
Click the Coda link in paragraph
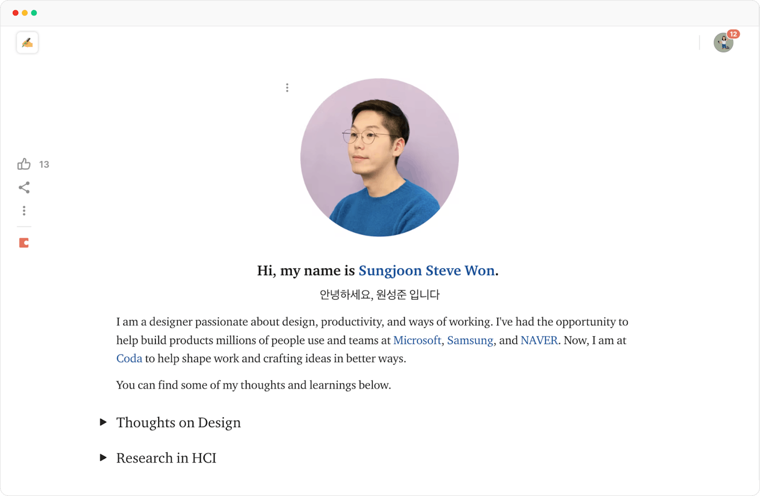[x=129, y=359]
